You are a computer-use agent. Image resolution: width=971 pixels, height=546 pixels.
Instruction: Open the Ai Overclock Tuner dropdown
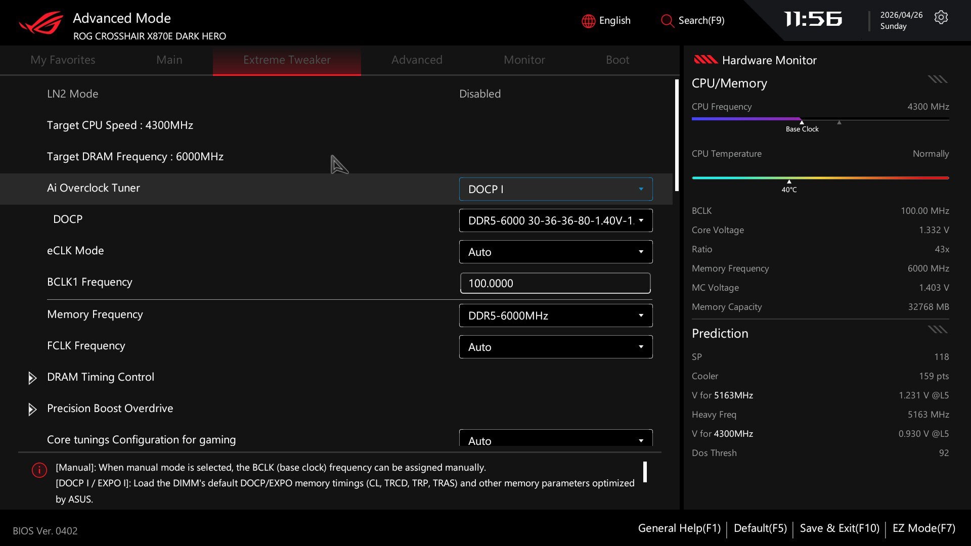555,189
